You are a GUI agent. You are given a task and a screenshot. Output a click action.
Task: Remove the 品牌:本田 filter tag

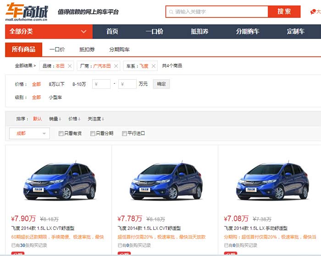pyautogui.click(x=70, y=66)
